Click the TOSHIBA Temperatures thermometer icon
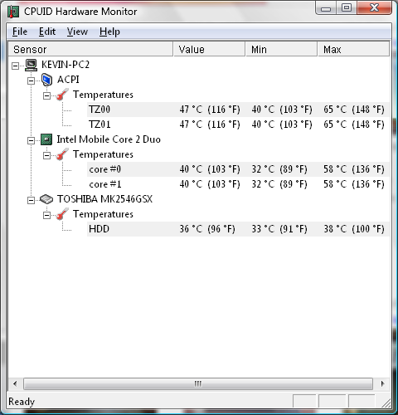 pyautogui.click(x=62, y=214)
